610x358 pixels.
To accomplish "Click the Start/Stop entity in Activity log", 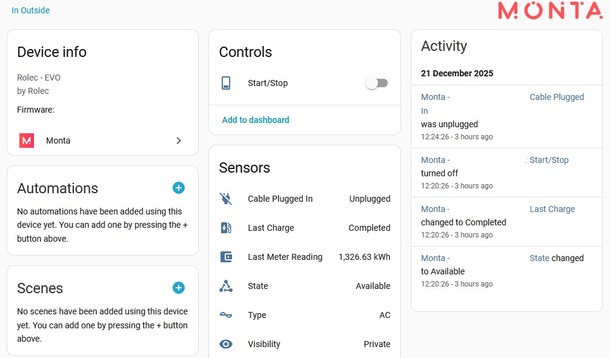I will 549,159.
